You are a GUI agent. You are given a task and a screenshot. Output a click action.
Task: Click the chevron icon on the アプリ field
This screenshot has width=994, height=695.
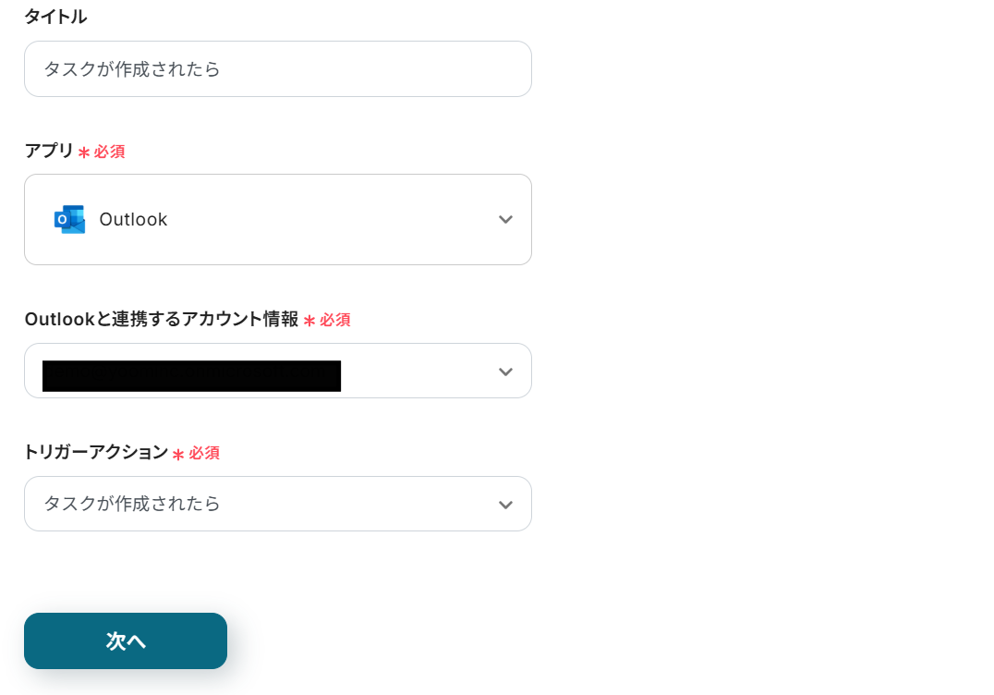[x=505, y=219]
